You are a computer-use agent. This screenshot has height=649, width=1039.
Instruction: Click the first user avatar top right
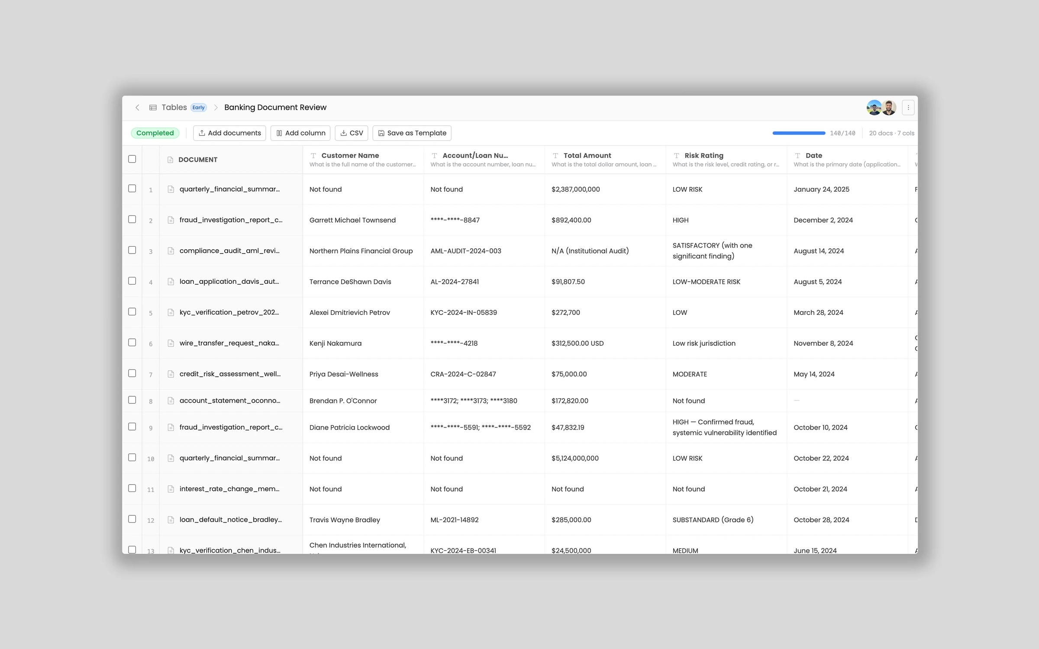pyautogui.click(x=874, y=107)
